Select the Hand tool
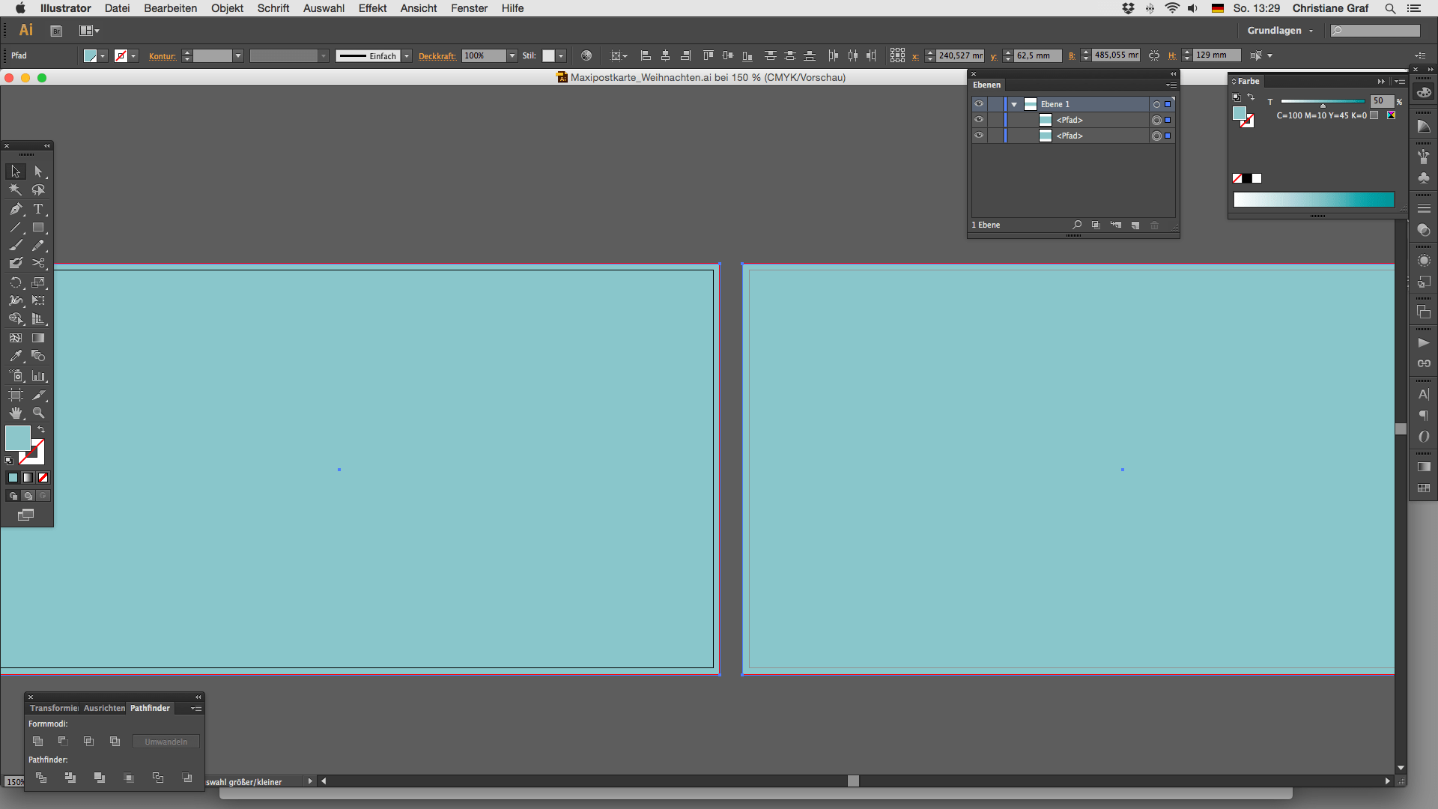The height and width of the screenshot is (809, 1438). [x=16, y=413]
